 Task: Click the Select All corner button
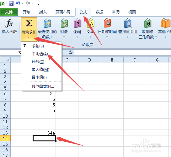point(5,60)
